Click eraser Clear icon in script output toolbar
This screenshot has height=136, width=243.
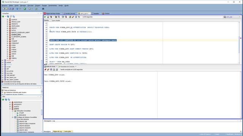(x=48, y=70)
